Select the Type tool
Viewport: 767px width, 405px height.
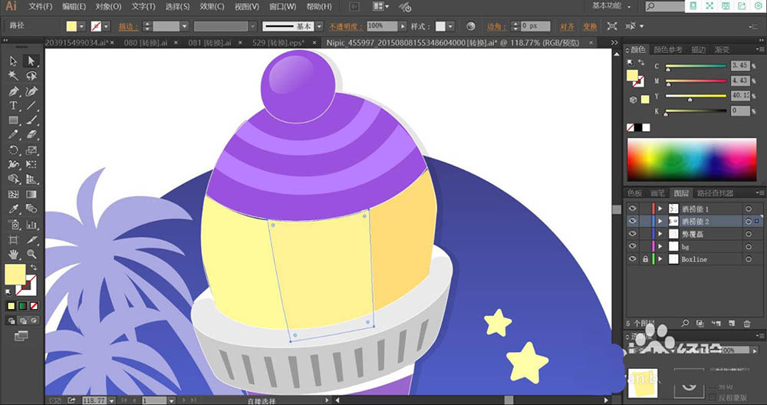pos(14,106)
